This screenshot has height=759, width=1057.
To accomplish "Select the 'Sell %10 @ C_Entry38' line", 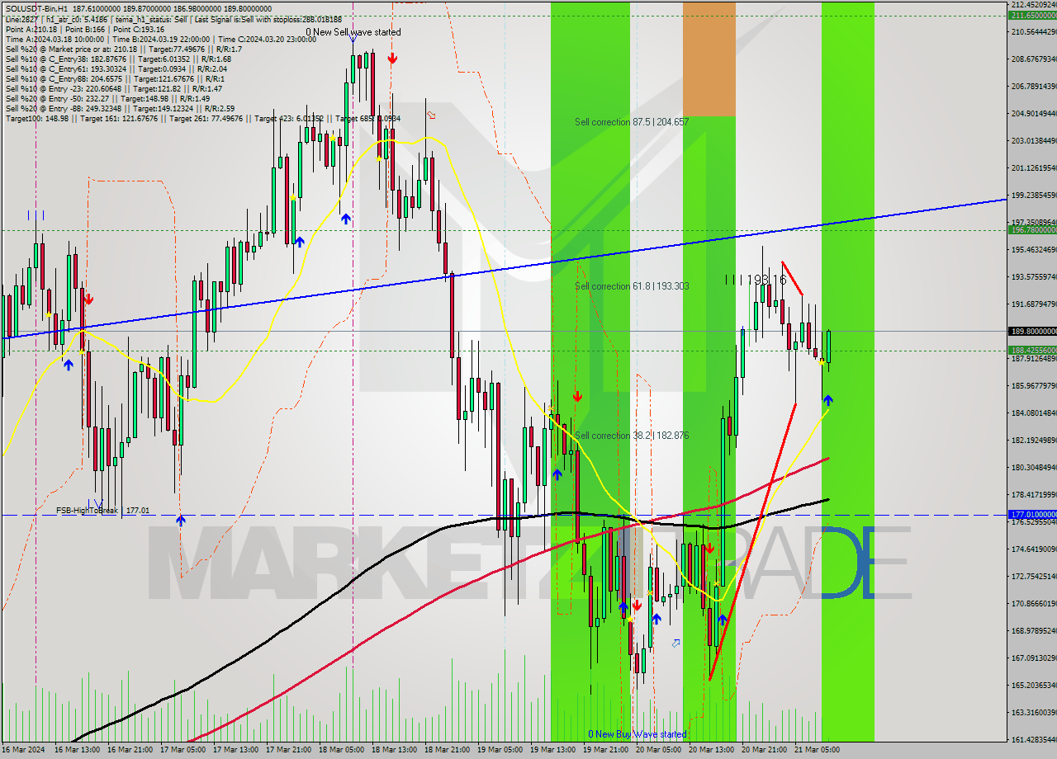I will click(x=118, y=59).
